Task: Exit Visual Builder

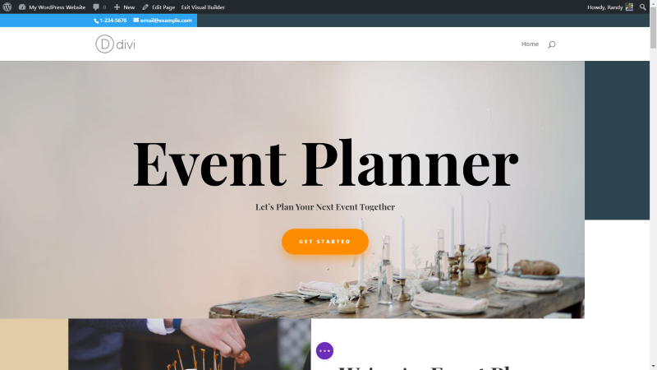Action: pyautogui.click(x=203, y=7)
